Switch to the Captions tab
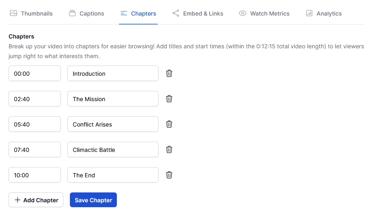Viewport: 371px width, 217px height. pyautogui.click(x=86, y=14)
